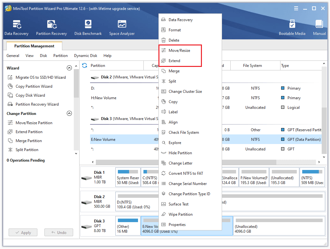This screenshot has width=330, height=249.
Task: Collapse the Wizard section
Action: pyautogui.click(x=69, y=68)
